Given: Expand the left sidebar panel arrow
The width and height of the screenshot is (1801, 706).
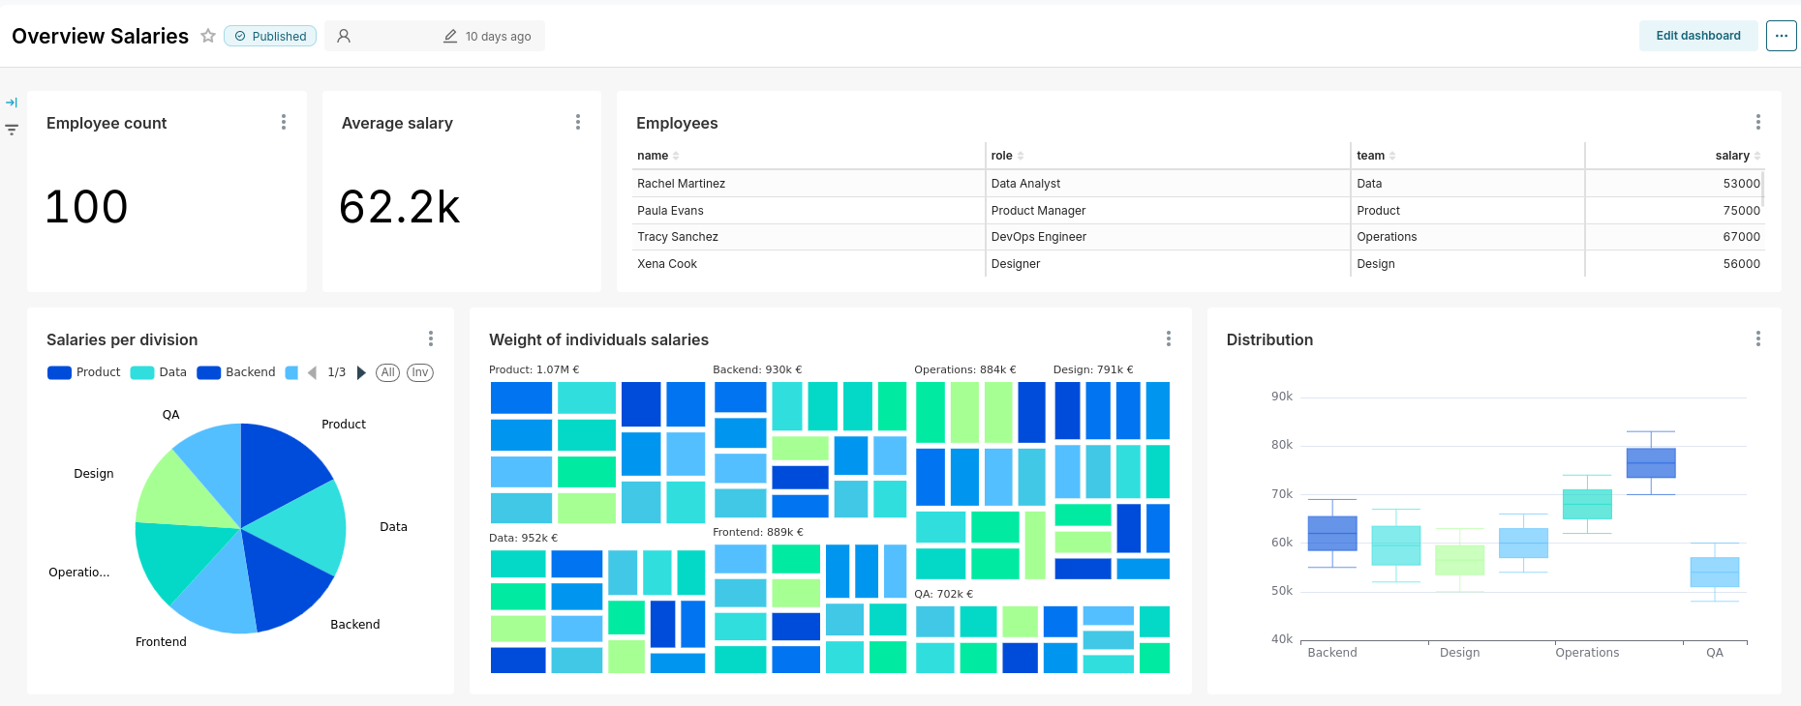Looking at the screenshot, I should pos(12,103).
